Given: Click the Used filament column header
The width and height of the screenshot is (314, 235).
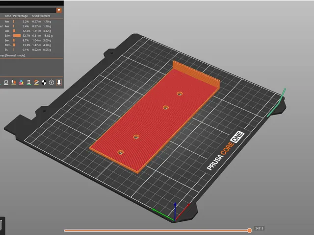Looking at the screenshot, I should point(41,16).
